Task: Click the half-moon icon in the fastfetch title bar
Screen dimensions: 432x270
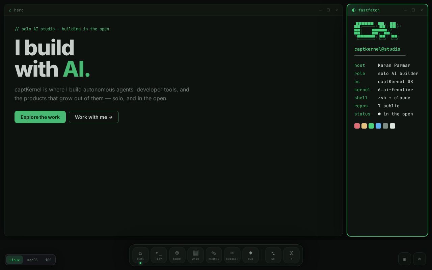Action: pyautogui.click(x=354, y=10)
